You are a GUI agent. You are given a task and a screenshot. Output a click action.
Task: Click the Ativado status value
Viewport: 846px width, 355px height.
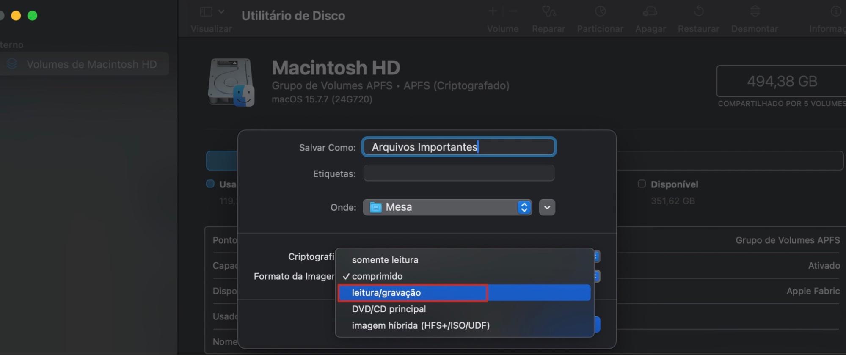coord(824,266)
